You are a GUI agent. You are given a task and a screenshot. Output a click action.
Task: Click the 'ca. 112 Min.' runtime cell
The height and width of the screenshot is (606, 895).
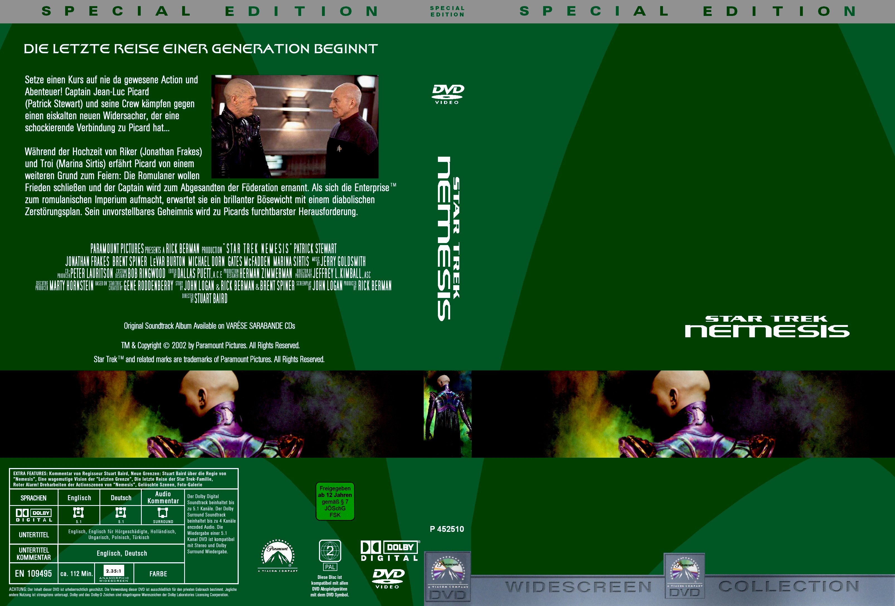point(77,573)
